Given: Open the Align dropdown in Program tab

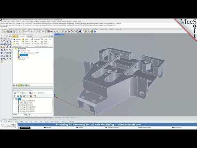Looking at the screenshot, I should 26,42.
